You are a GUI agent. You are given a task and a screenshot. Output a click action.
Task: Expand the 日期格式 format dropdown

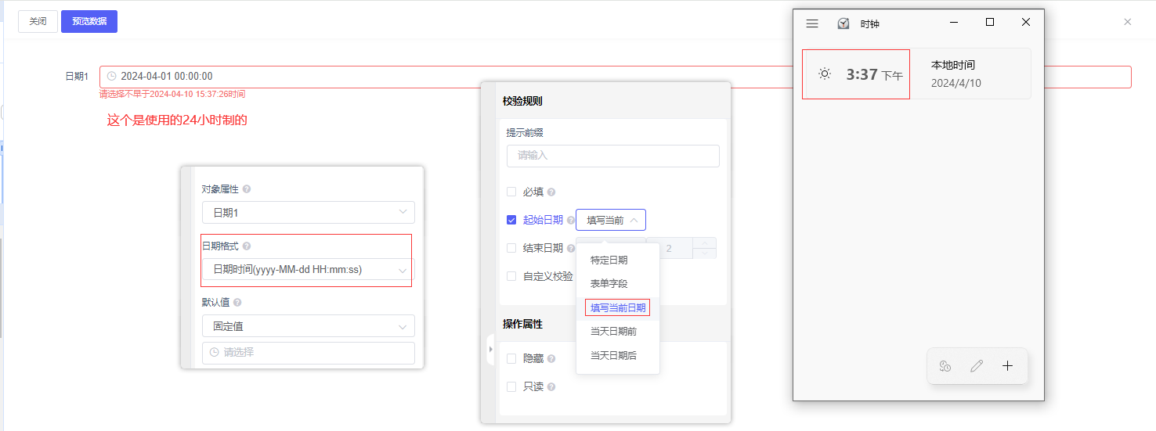309,270
